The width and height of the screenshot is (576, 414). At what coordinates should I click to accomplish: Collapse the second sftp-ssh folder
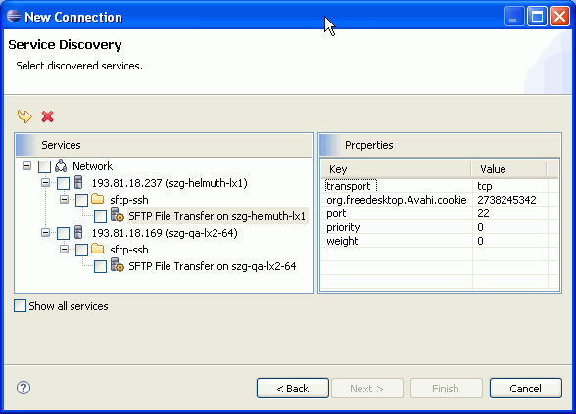[65, 250]
